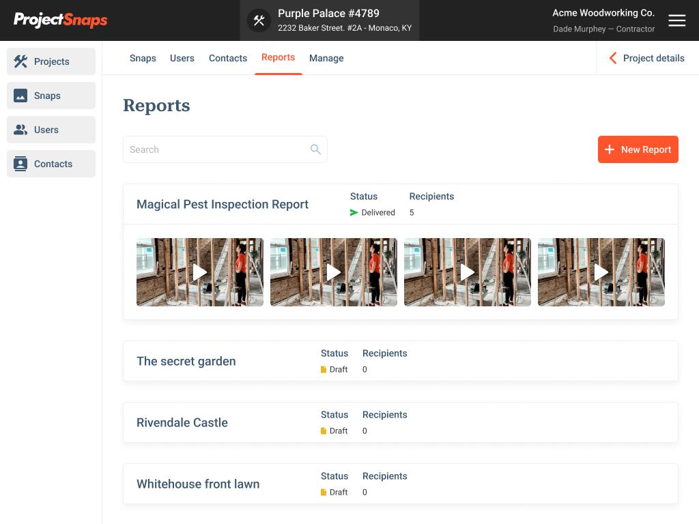Play the last video thumbnail
This screenshot has height=524, width=699.
[x=601, y=272]
